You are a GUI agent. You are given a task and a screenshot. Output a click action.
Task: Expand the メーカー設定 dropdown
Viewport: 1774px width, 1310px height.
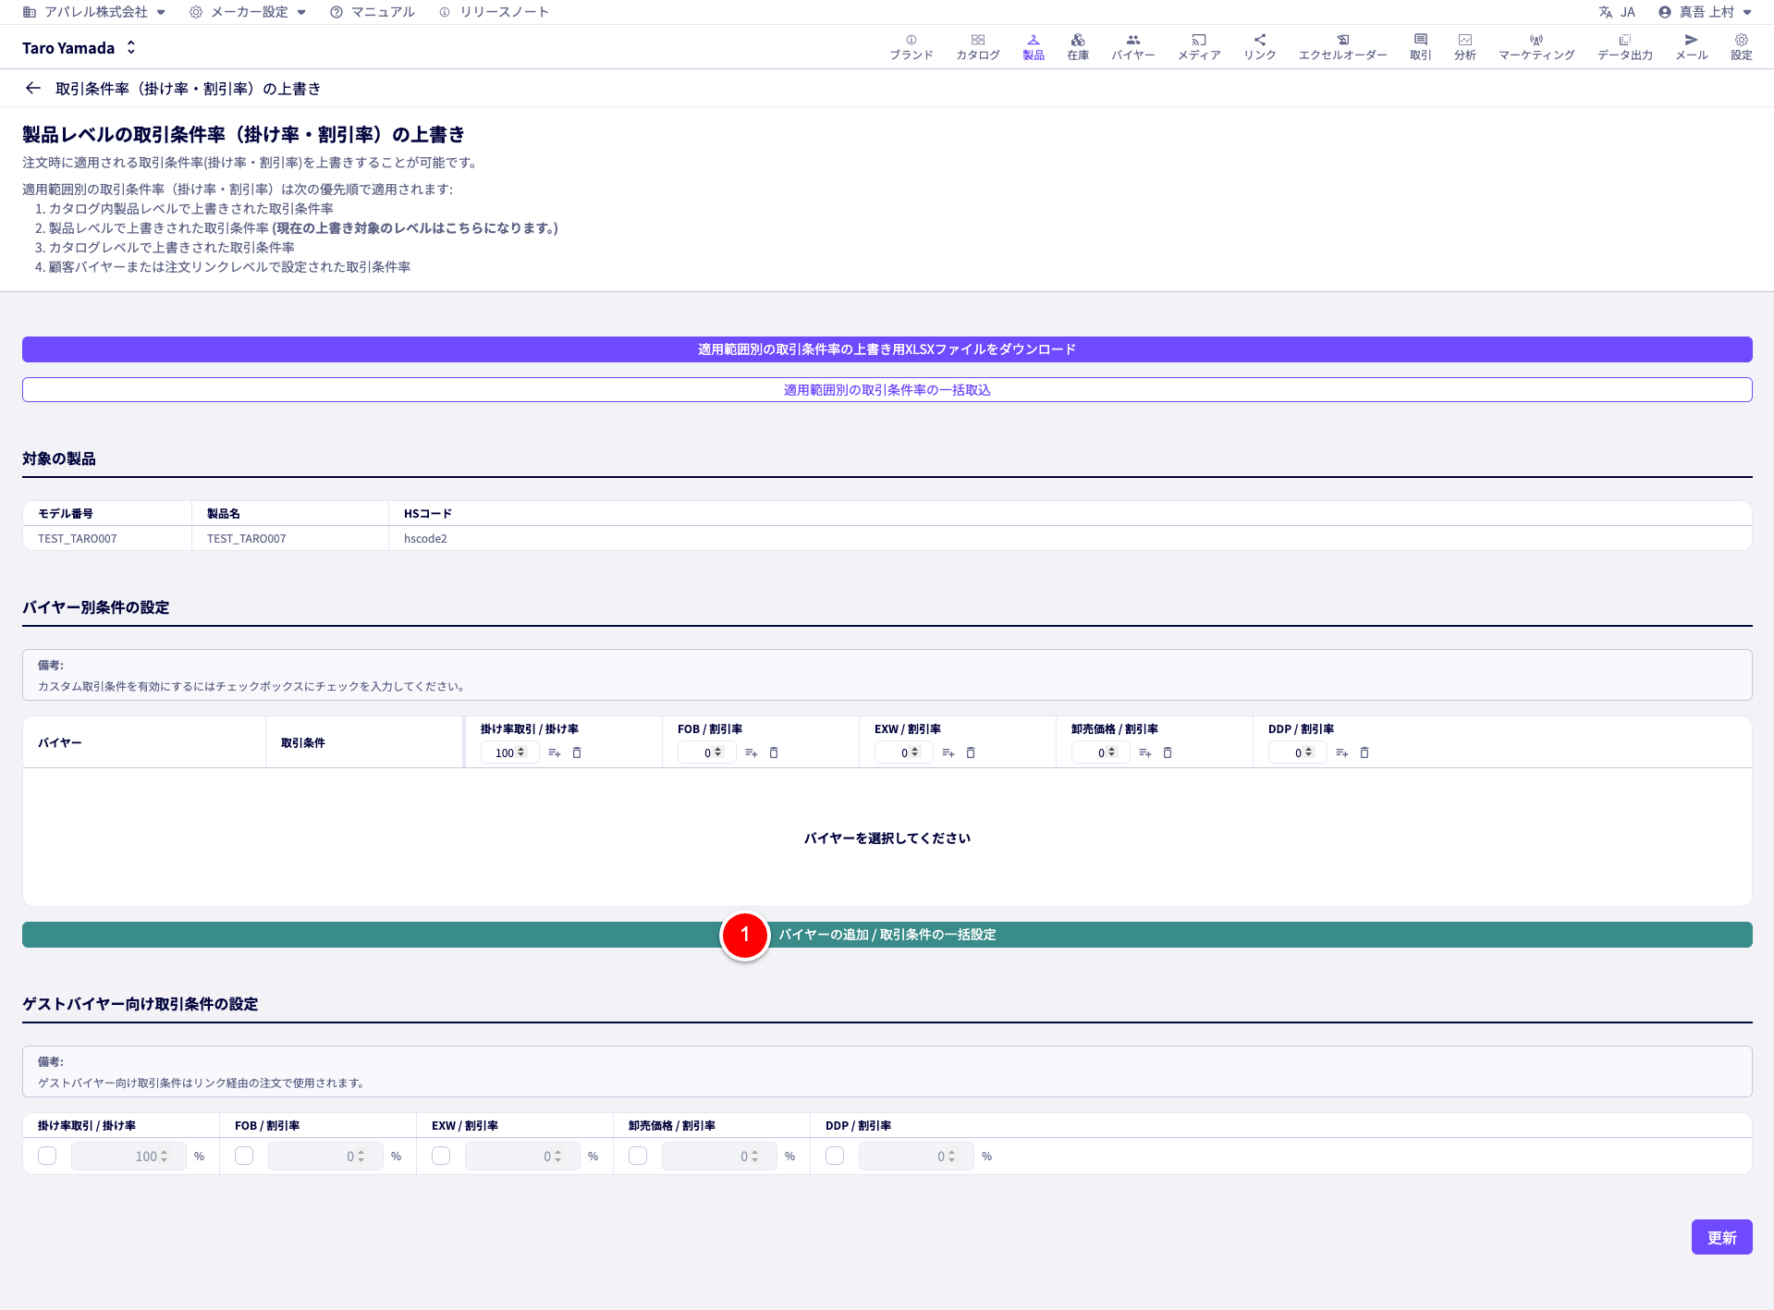click(248, 12)
